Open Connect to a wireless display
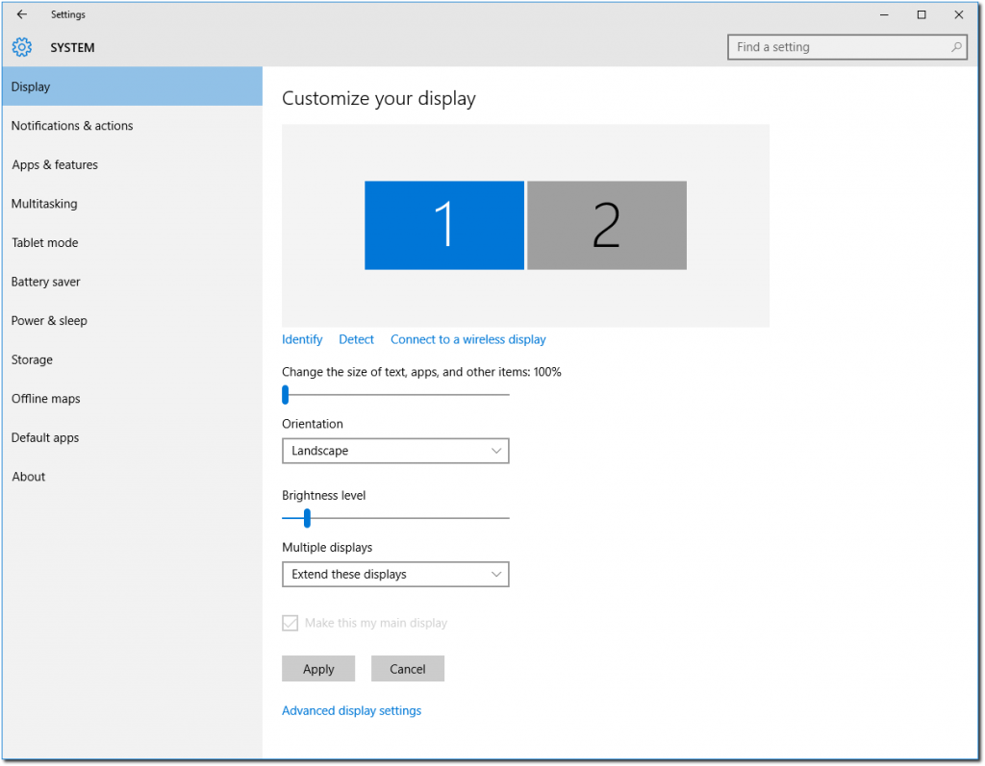This screenshot has width=985, height=766. [x=467, y=339]
